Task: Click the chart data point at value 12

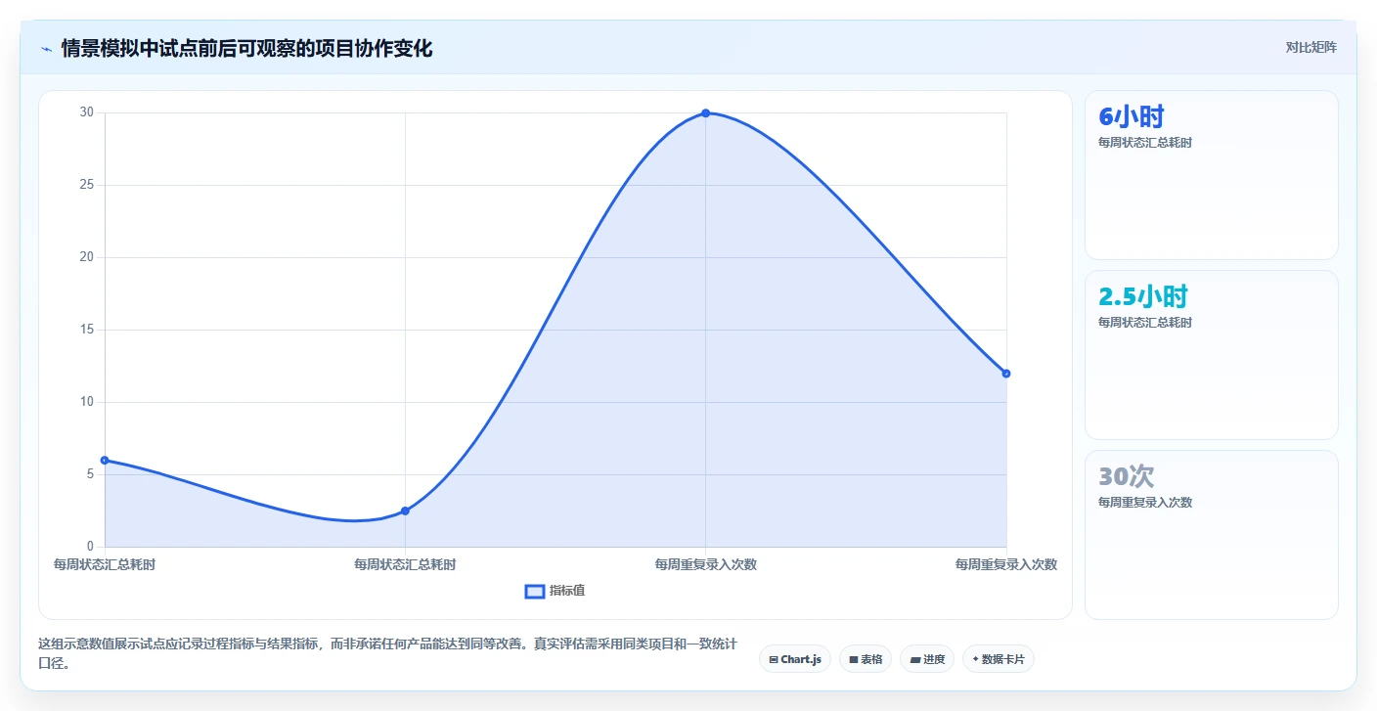Action: pyautogui.click(x=1005, y=374)
